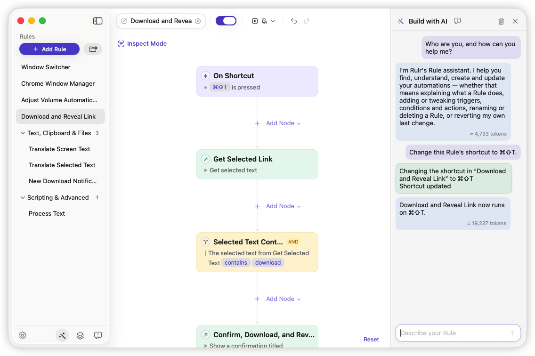535x356 pixels.
Task: Click the Reset link
Action: [371, 339]
